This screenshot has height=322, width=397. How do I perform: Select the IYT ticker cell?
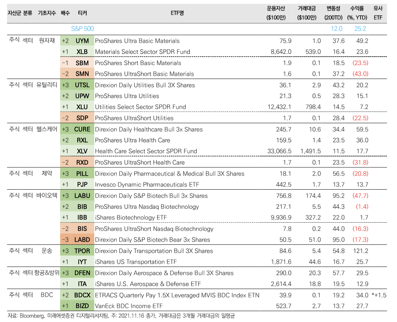tap(82, 262)
